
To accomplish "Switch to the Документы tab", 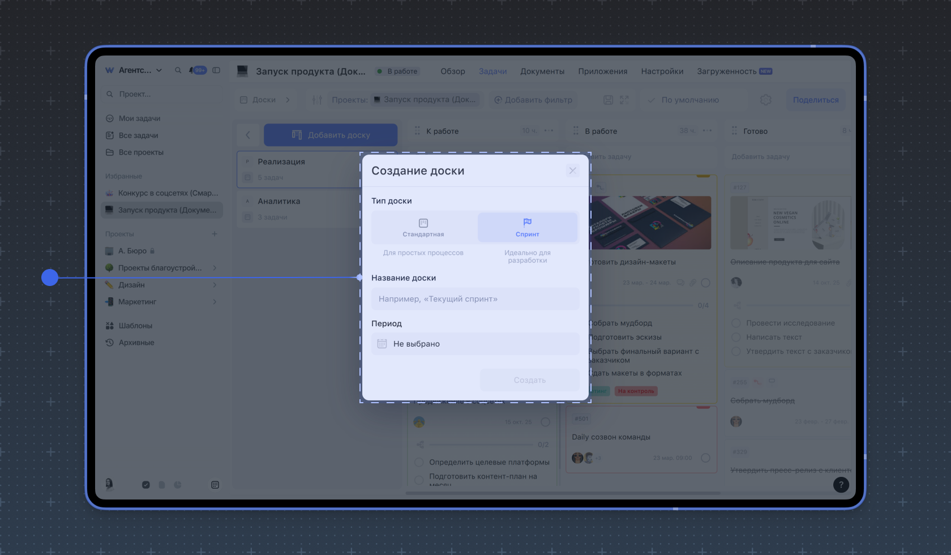I will pyautogui.click(x=542, y=71).
